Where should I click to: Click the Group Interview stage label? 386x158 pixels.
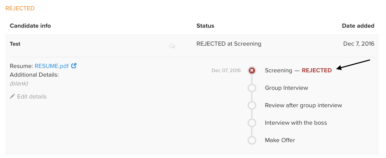tap(286, 88)
